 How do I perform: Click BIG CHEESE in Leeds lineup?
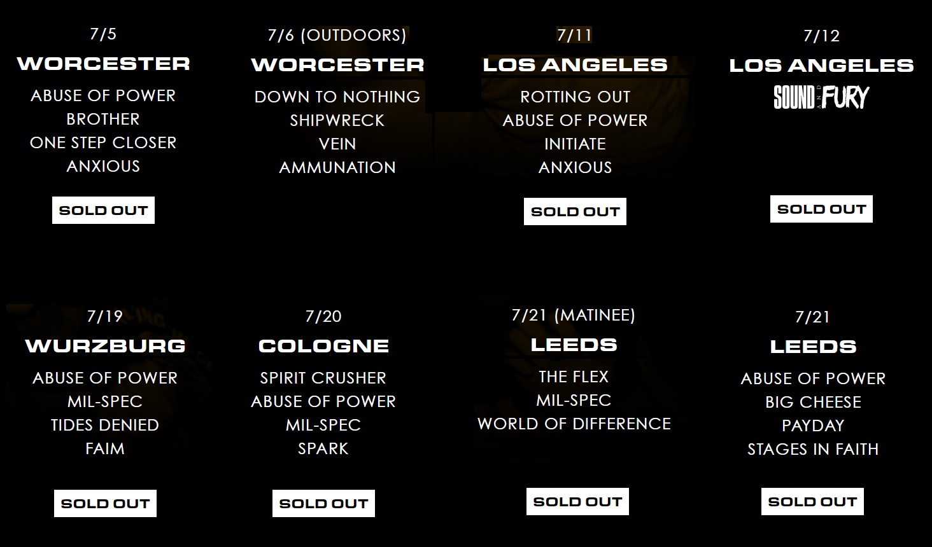point(813,402)
